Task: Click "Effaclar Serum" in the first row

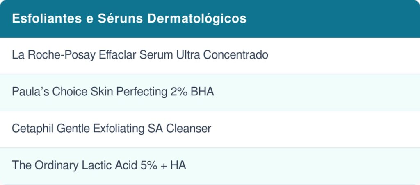Action: [136, 55]
